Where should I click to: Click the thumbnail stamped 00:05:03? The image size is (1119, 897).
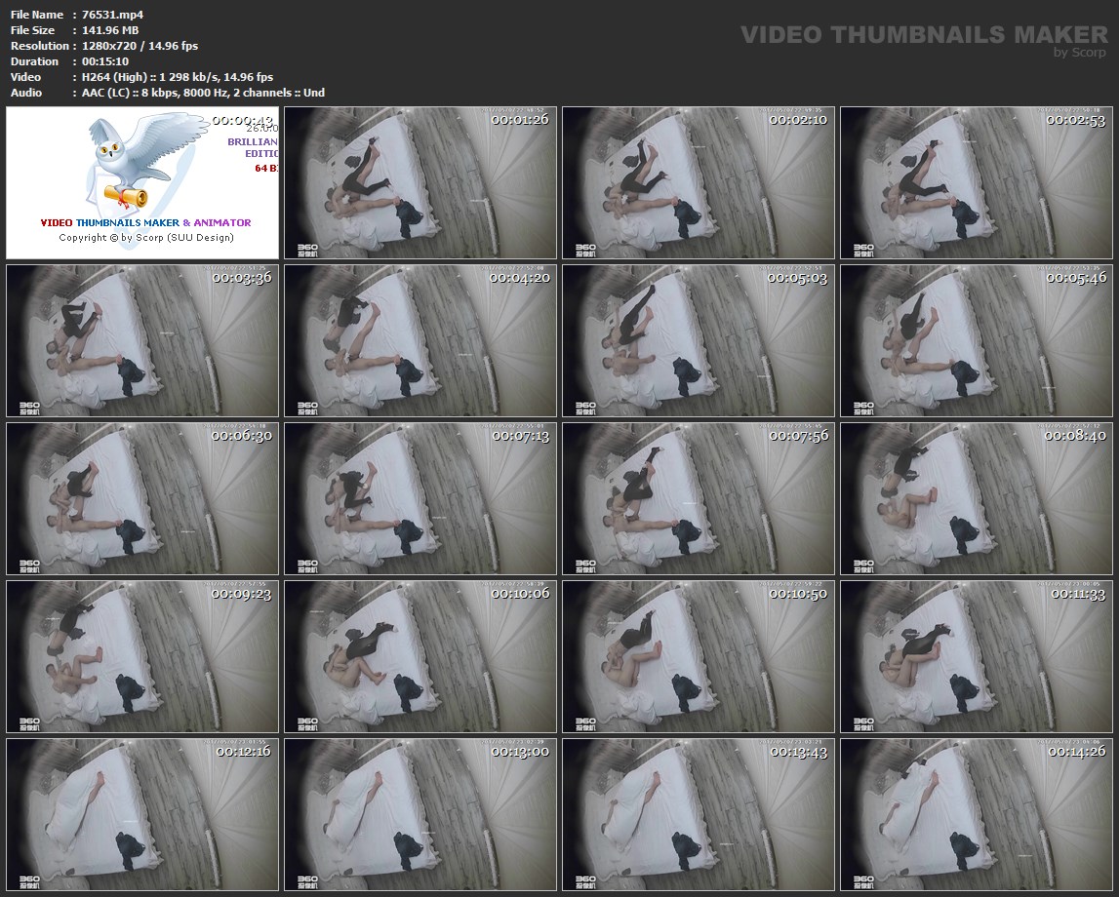pos(699,340)
